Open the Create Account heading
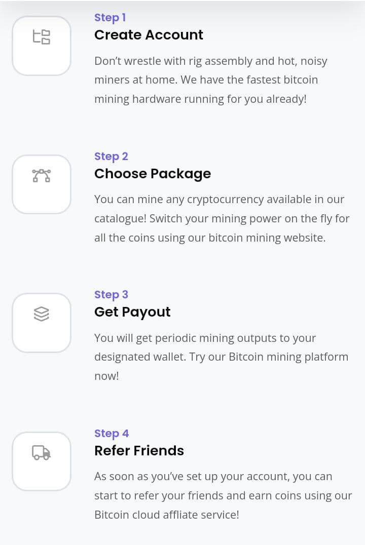365x545 pixels. pyautogui.click(x=149, y=35)
